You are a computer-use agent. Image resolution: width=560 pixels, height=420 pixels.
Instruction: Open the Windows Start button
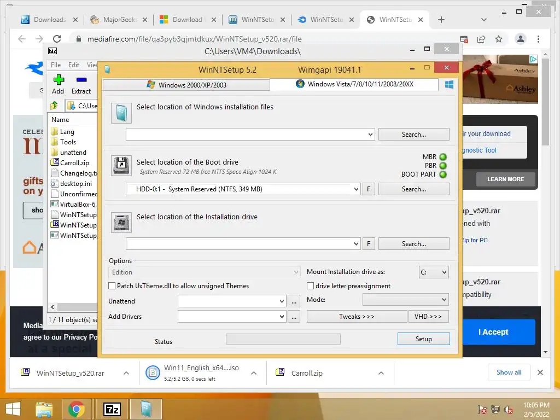(x=13, y=409)
